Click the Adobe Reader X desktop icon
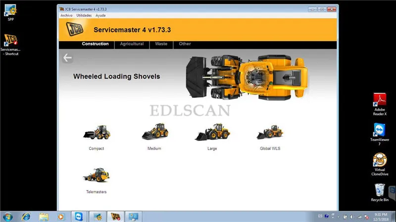 coord(380,104)
